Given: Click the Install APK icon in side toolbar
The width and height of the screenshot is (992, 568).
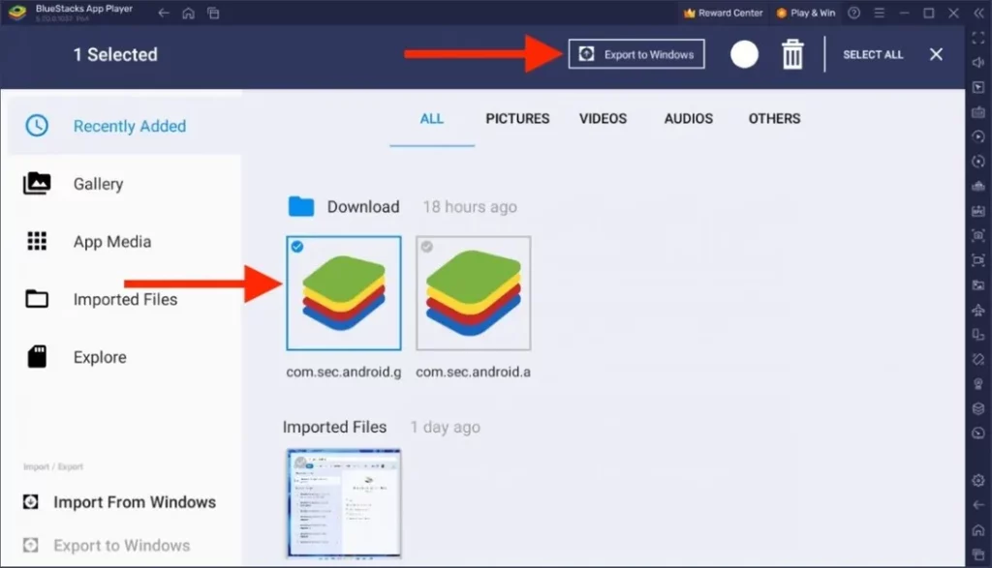Looking at the screenshot, I should tap(978, 211).
